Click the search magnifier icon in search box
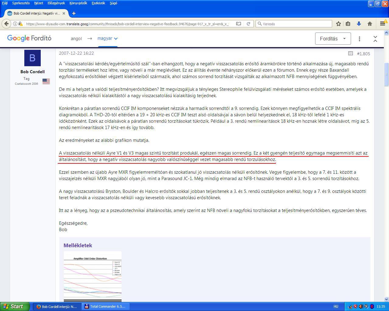The height and width of the screenshot is (311, 389). tap(260, 24)
